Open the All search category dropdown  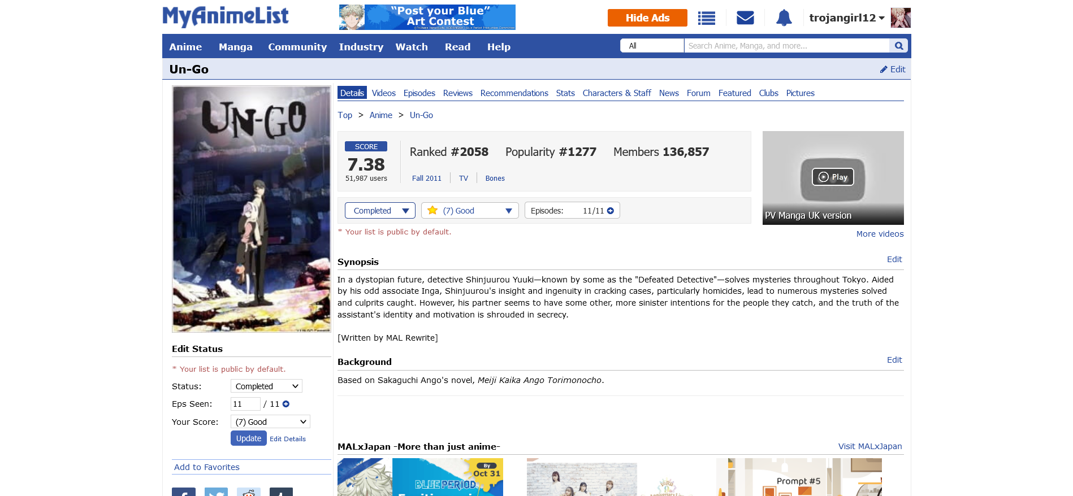pyautogui.click(x=652, y=46)
